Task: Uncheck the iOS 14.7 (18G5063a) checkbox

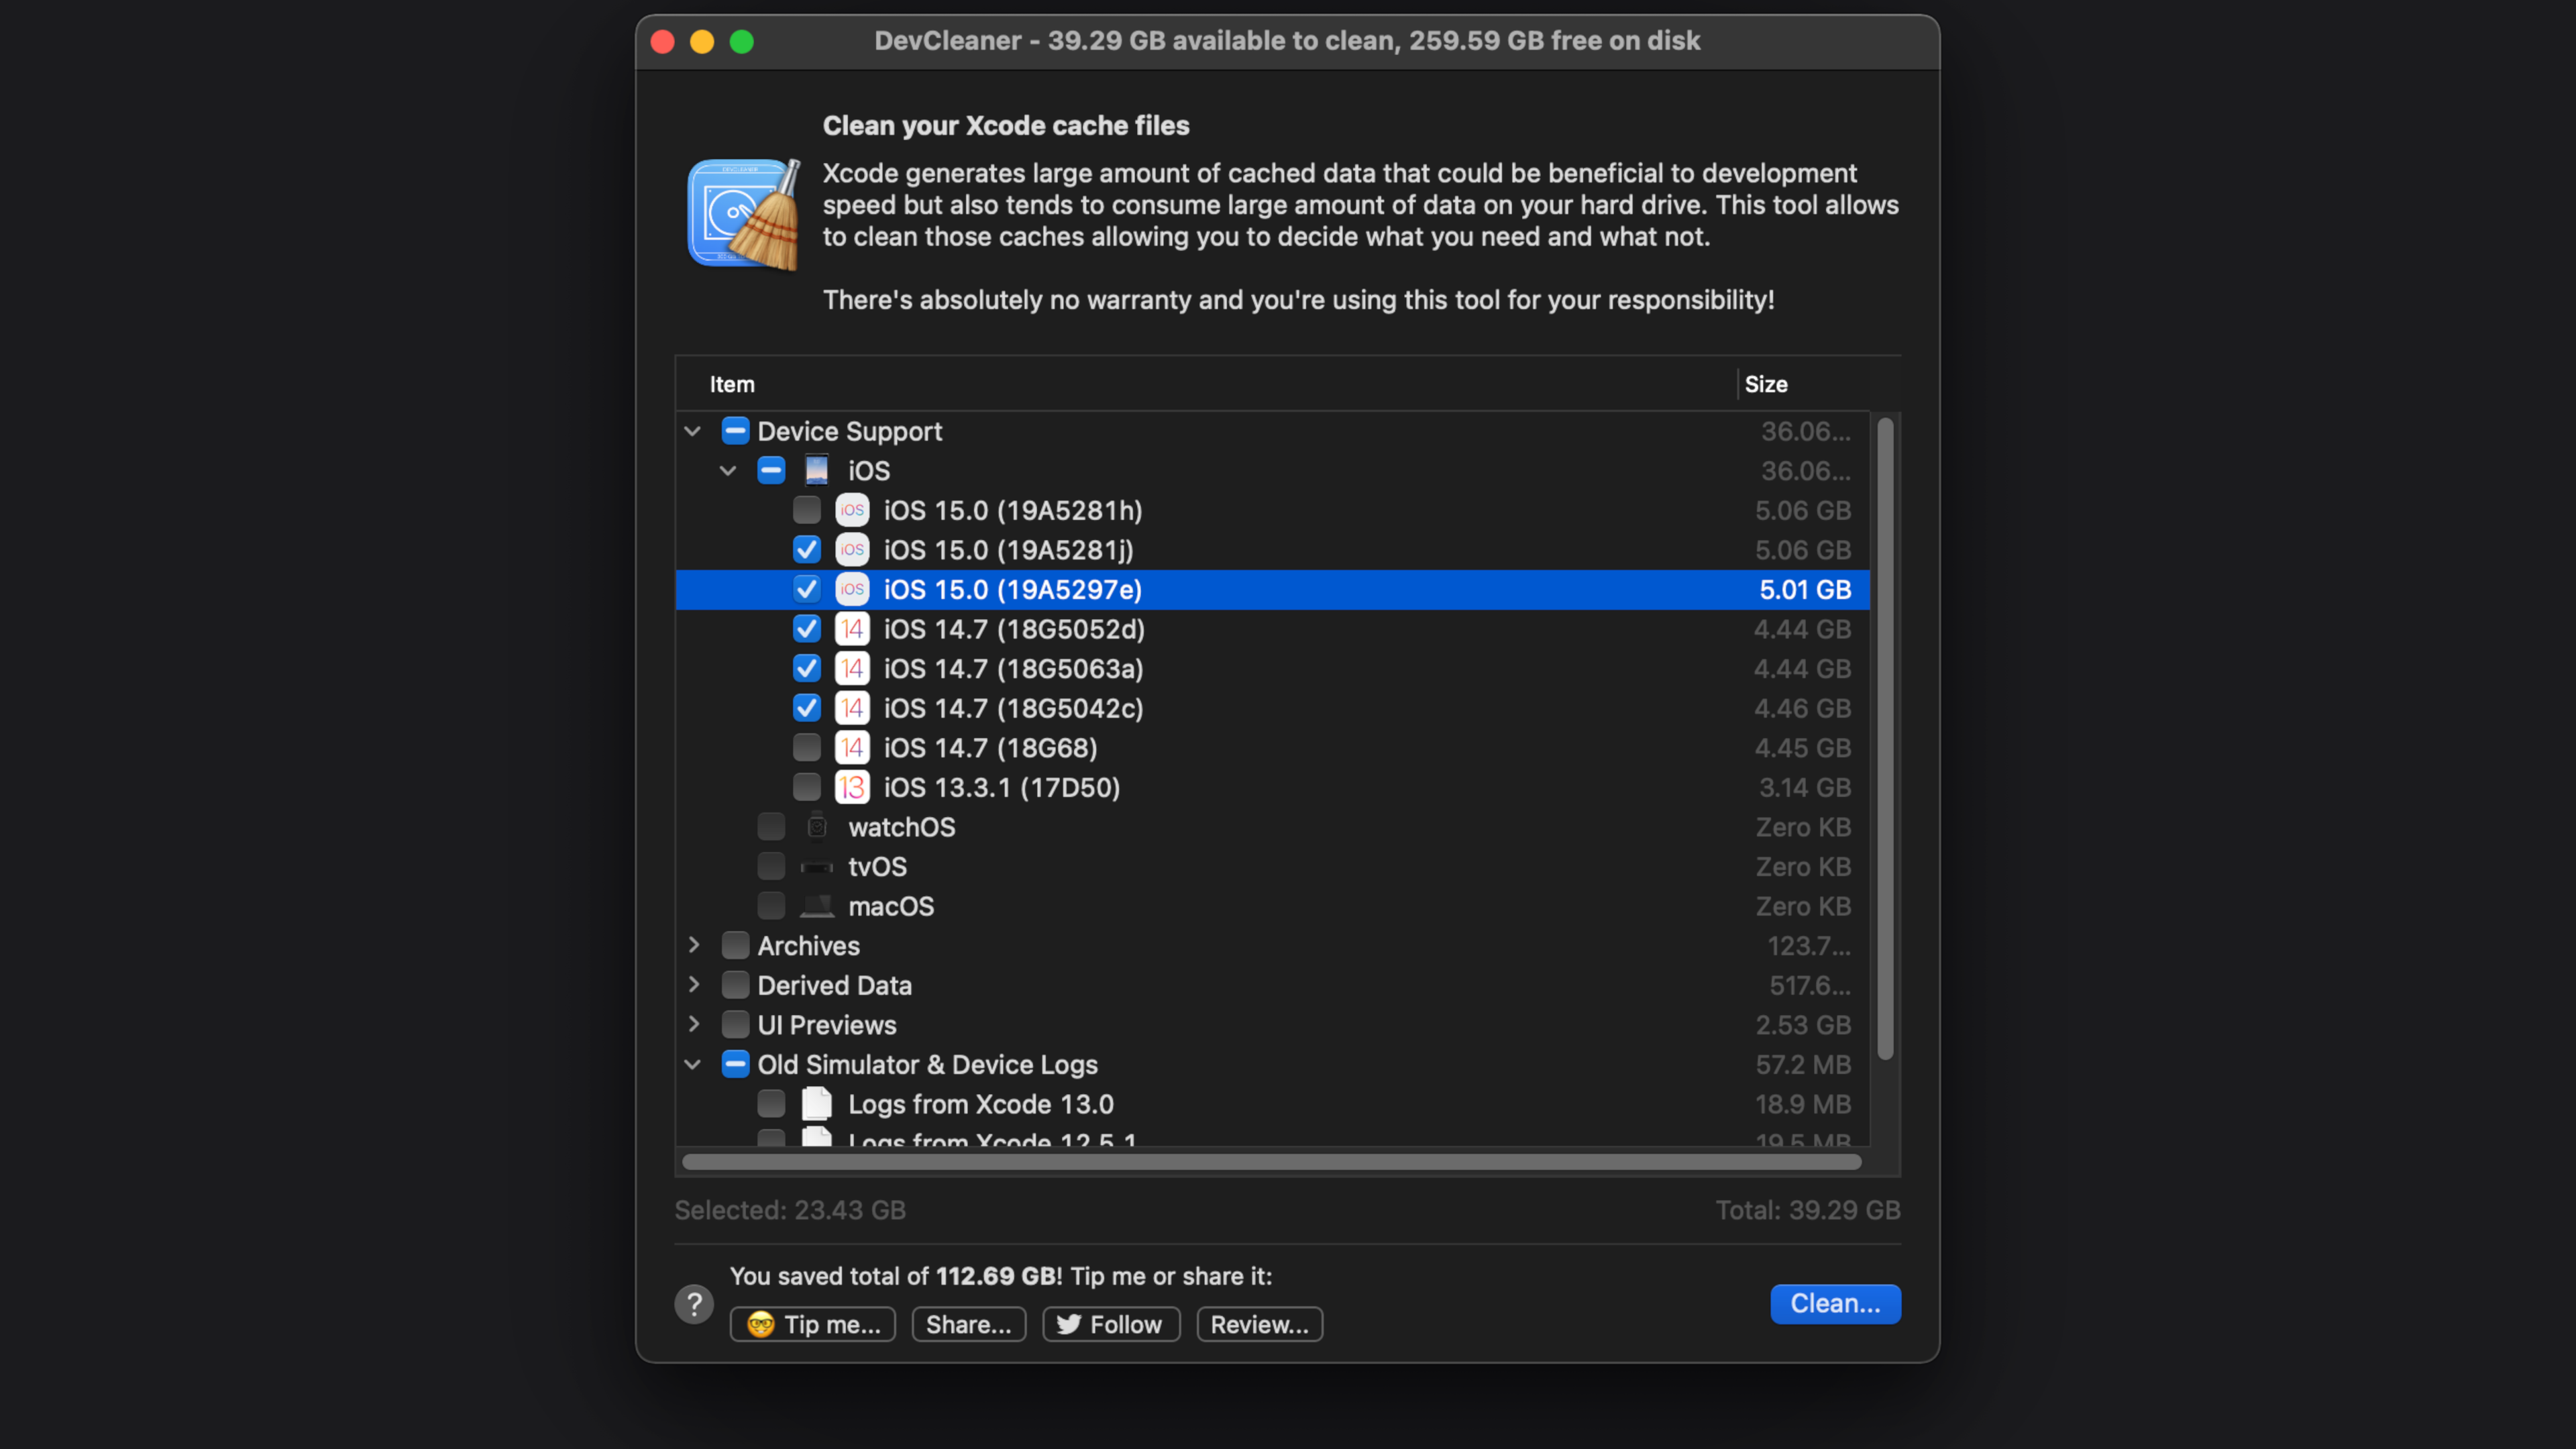Action: pyautogui.click(x=806, y=668)
